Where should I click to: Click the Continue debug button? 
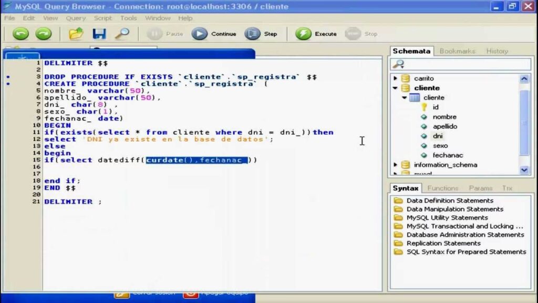[x=214, y=34]
